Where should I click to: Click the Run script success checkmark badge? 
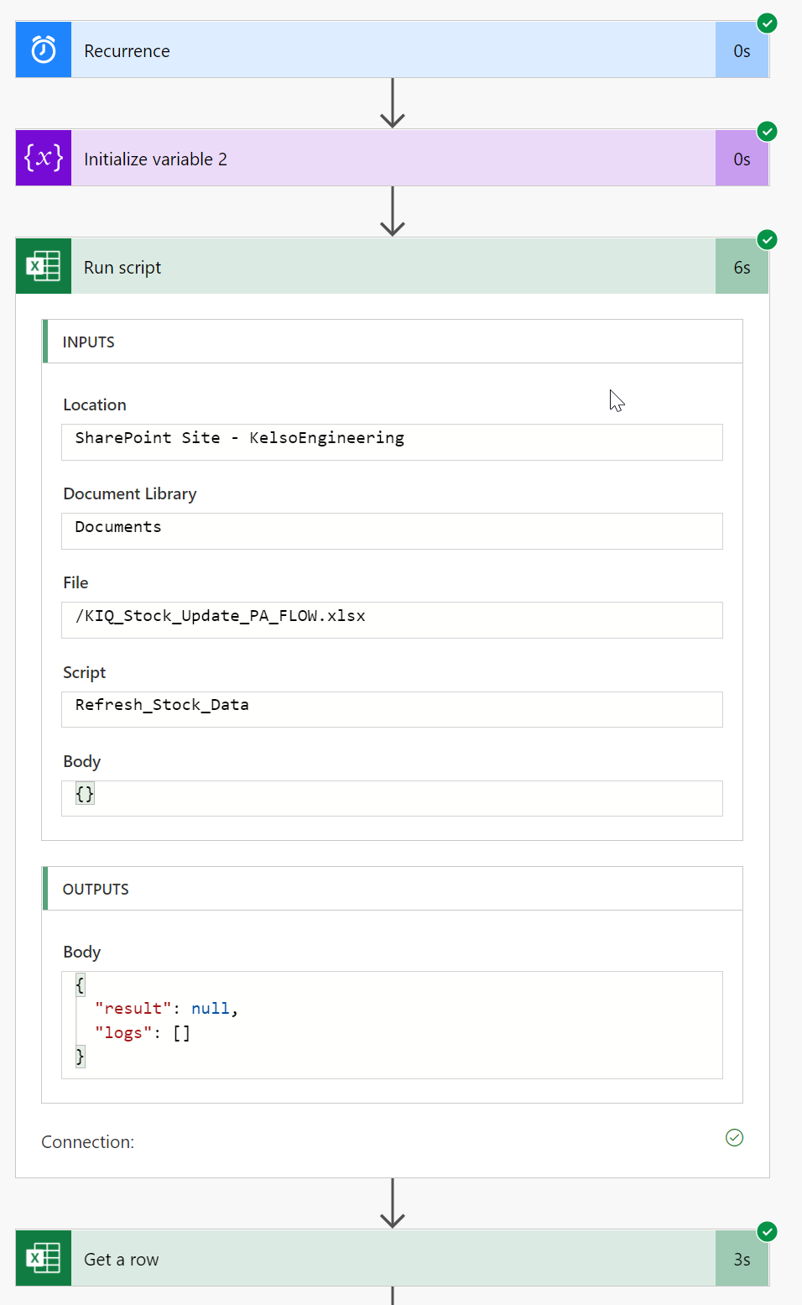coord(767,239)
